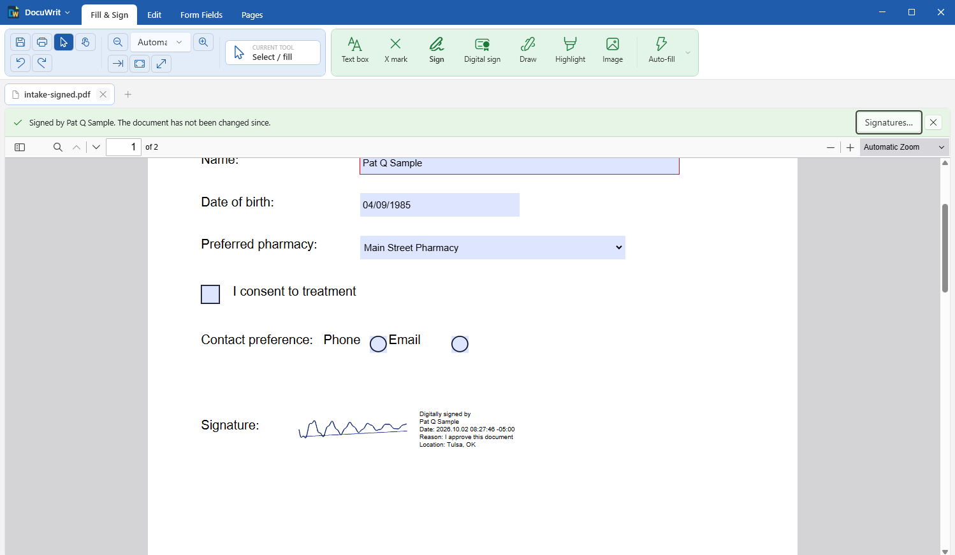Image resolution: width=955 pixels, height=555 pixels.
Task: Click the Current Tool Select / fill button
Action: pos(273,52)
